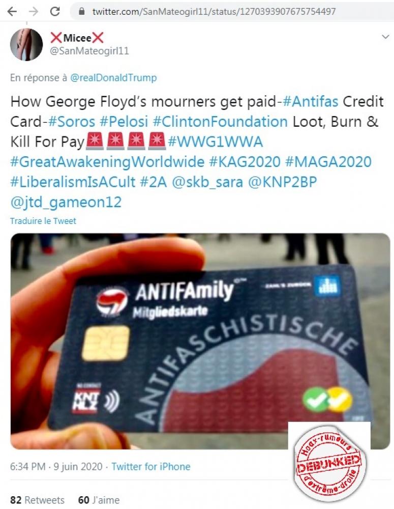Open the #WWG1WWA hashtag

[x=216, y=142]
